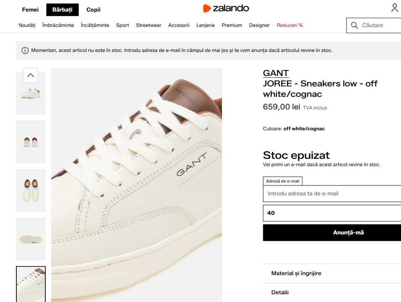View the top-view sneakers thumbnail
Viewport: 401px width, 302px height.
31,190
